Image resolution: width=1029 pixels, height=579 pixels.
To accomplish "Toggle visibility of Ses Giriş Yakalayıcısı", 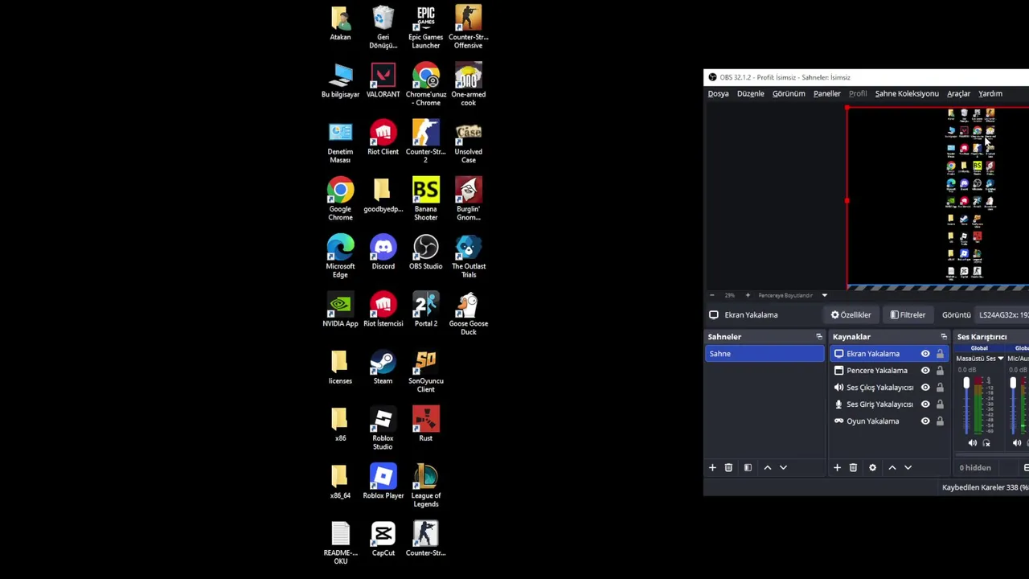I will click(925, 404).
